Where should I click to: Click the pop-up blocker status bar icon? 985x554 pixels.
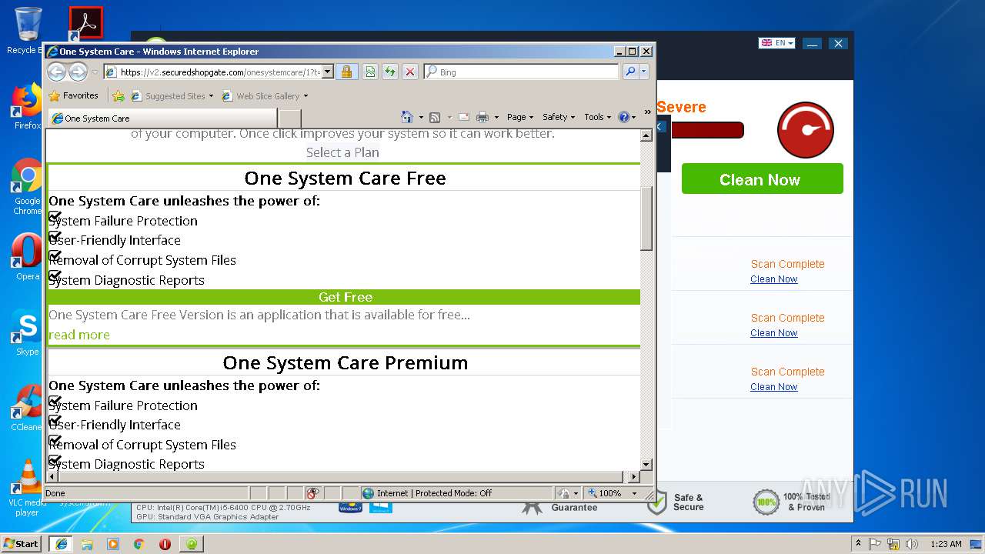(x=312, y=493)
